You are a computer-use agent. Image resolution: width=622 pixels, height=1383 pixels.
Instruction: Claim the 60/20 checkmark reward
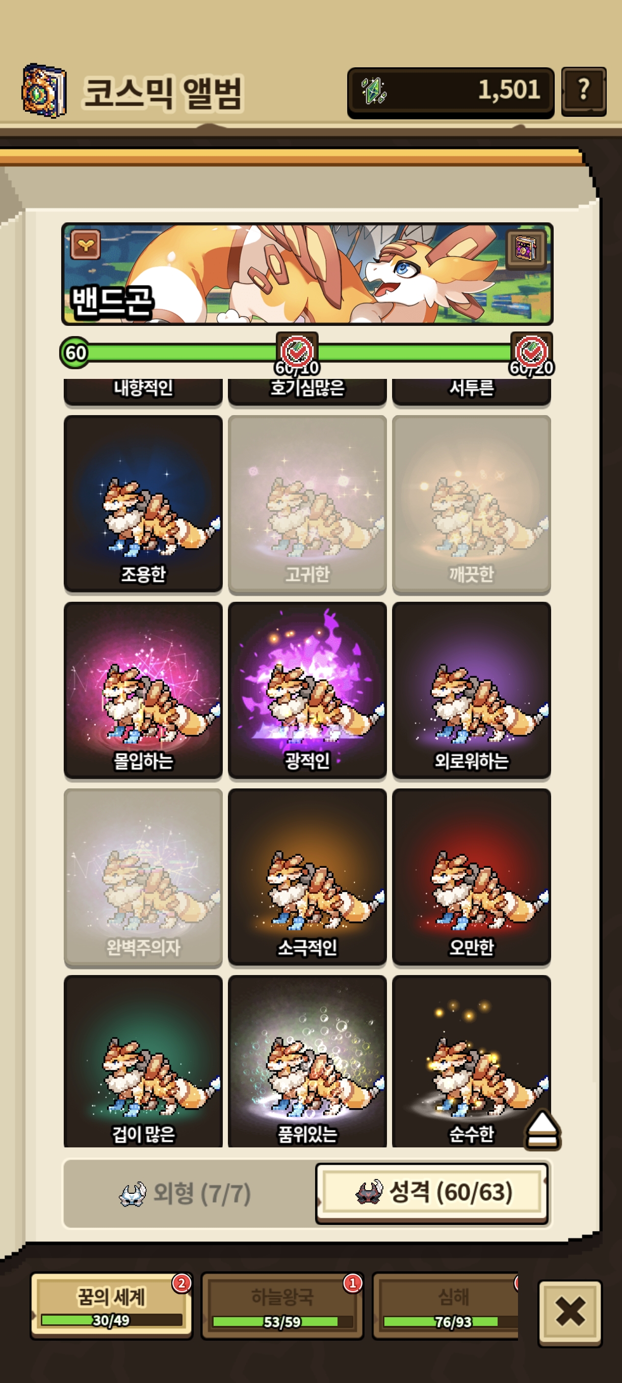coord(531,352)
